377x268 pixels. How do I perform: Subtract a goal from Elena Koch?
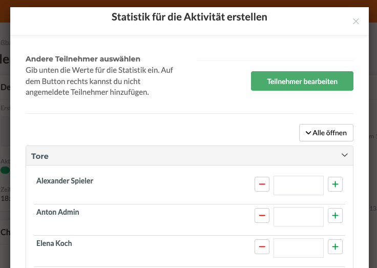tap(262, 248)
